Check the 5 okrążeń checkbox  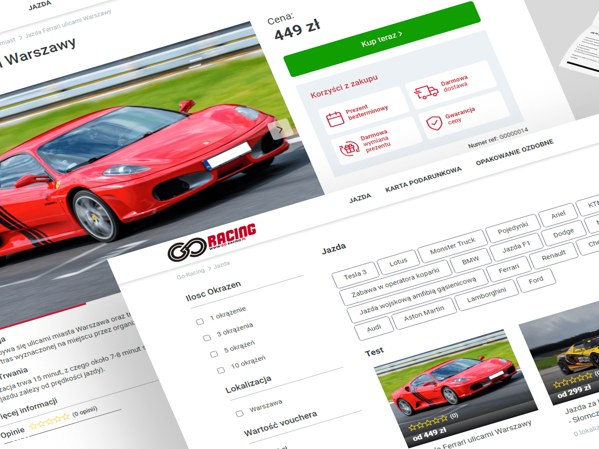pyautogui.click(x=214, y=354)
